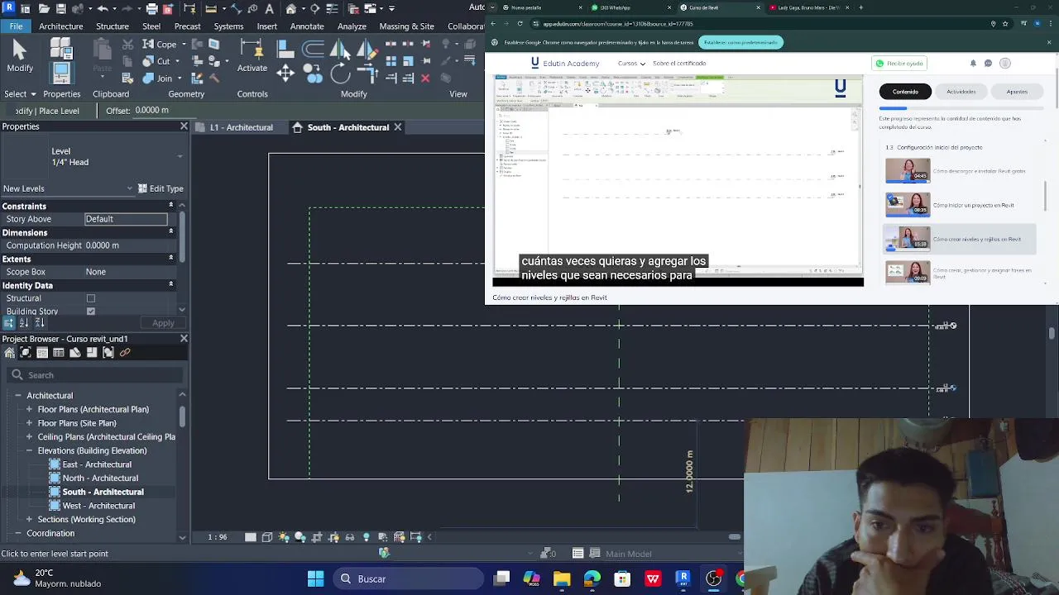Expand Floor Plans (Architectural Plan) node
This screenshot has height=595, width=1059.
click(x=29, y=409)
